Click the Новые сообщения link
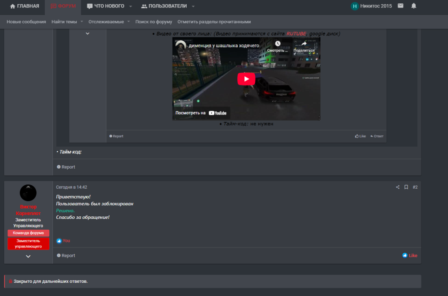 (26, 22)
